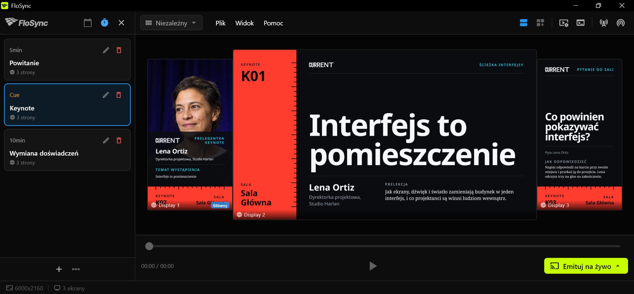Click the blue stopwatch timer icon

[104, 23]
